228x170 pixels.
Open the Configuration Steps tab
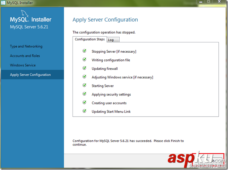point(90,39)
